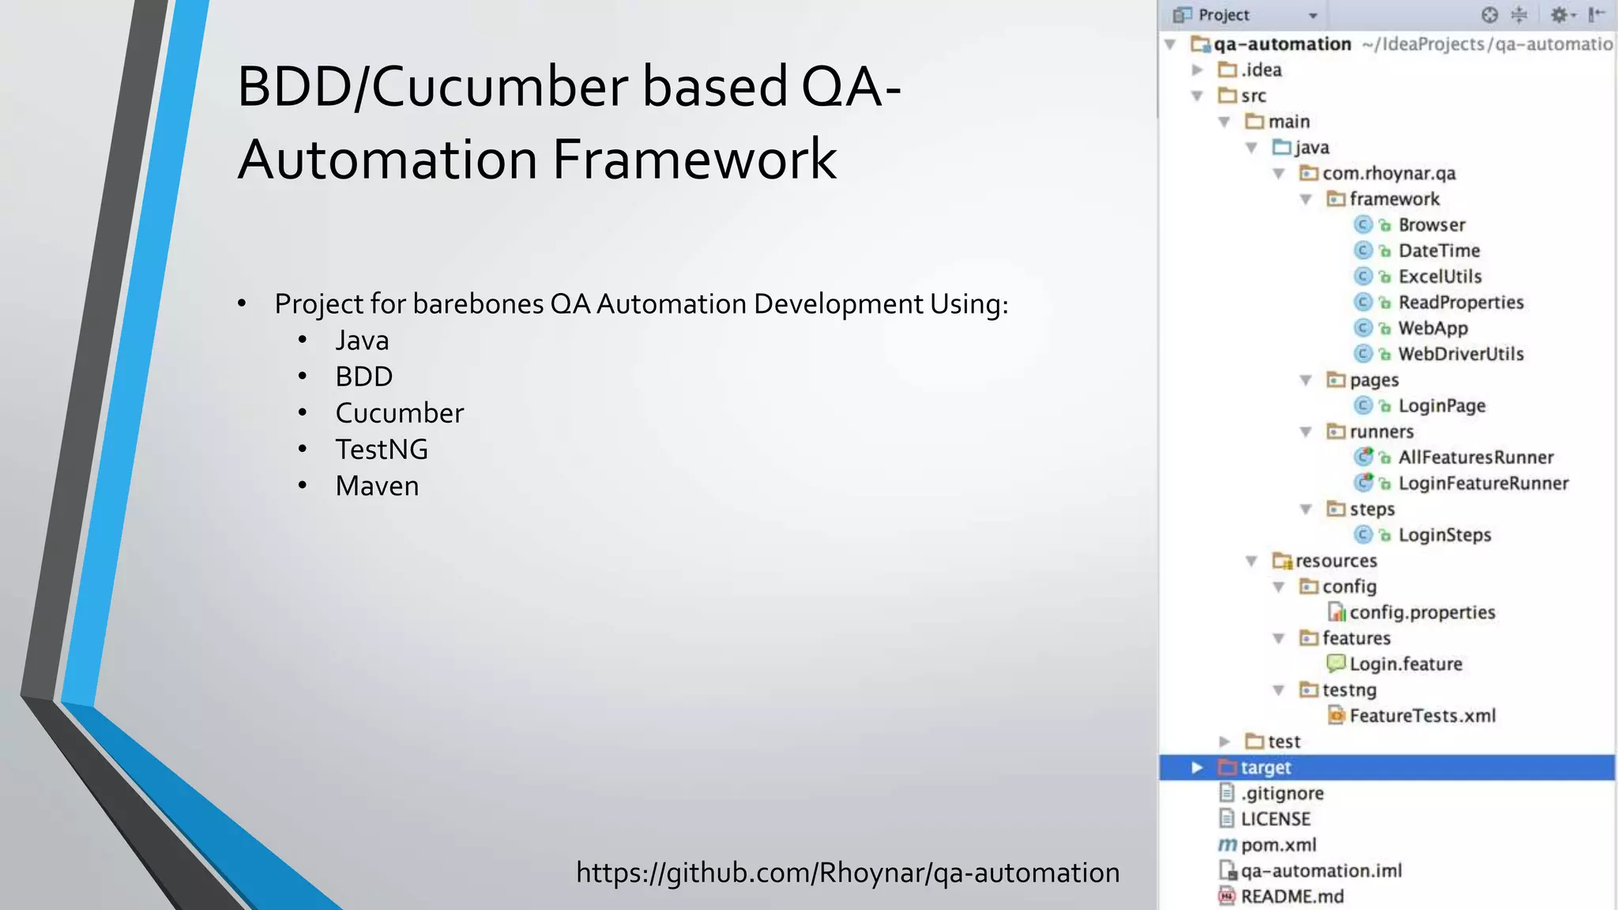Screen dimensions: 1618x910
Task: Click the scroll-from-source target icon
Action: pyautogui.click(x=1489, y=15)
